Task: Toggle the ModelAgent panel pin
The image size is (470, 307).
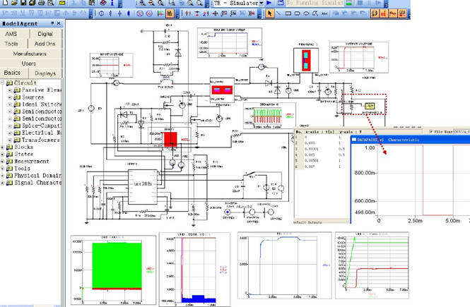Action: tap(52, 23)
